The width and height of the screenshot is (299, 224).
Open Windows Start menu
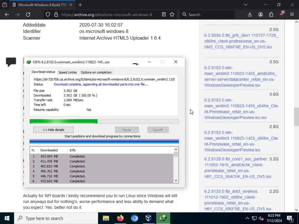[7, 218]
